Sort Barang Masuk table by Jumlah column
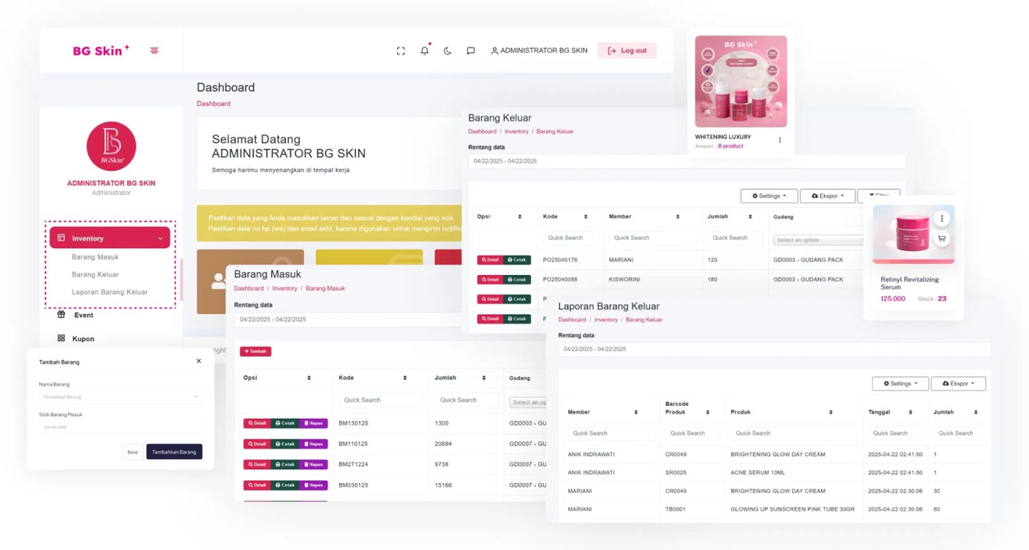Screen dimensions: 1029x550 tap(483, 378)
